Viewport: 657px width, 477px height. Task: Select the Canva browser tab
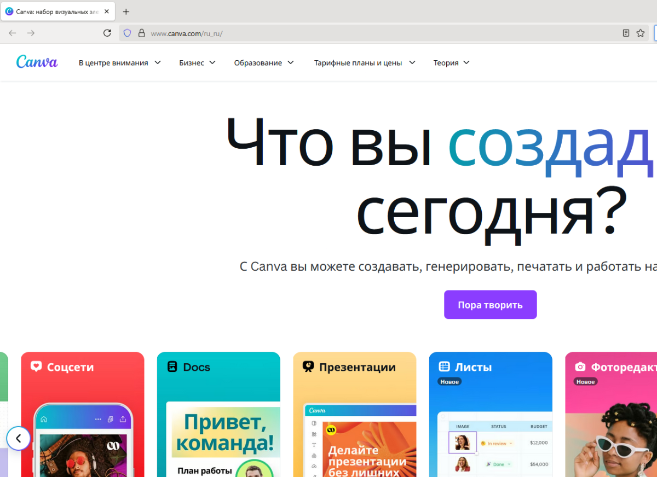[57, 11]
